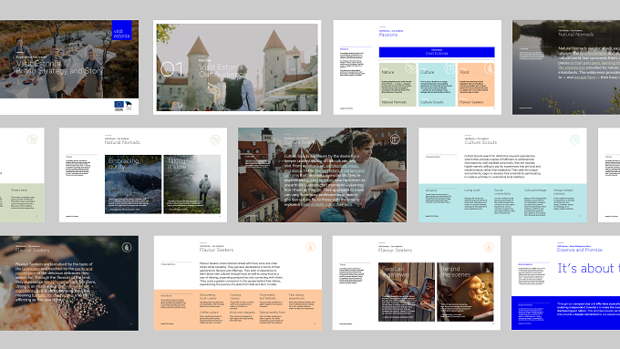Click the flame icon in Food card
The height and width of the screenshot is (349, 620).
[x=489, y=68]
